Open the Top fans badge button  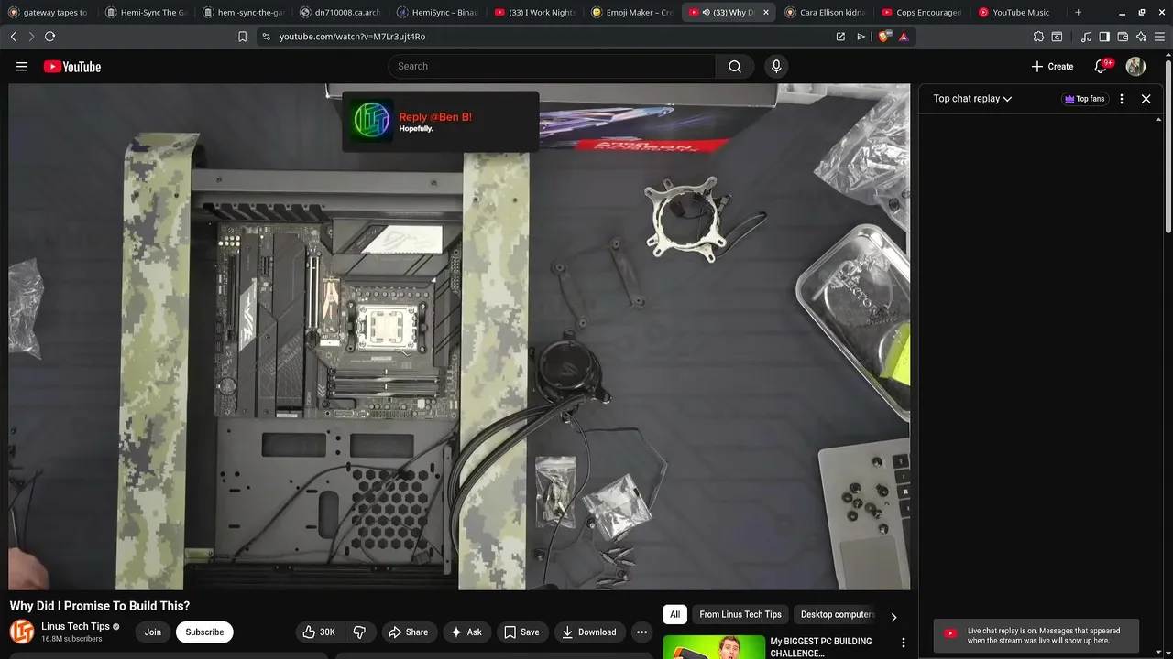(1084, 99)
